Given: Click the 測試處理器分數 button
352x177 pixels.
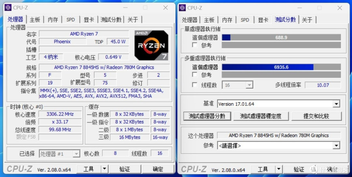Looking at the screenshot, I should pos(207,116).
